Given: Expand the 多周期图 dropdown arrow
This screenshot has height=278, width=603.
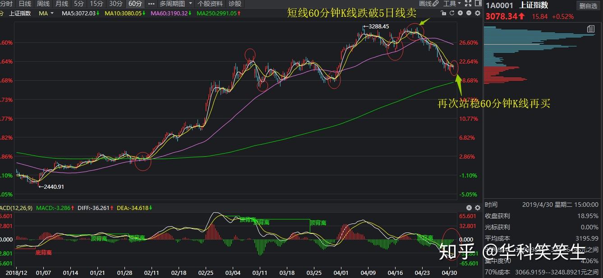Looking at the screenshot, I should click(190, 4).
